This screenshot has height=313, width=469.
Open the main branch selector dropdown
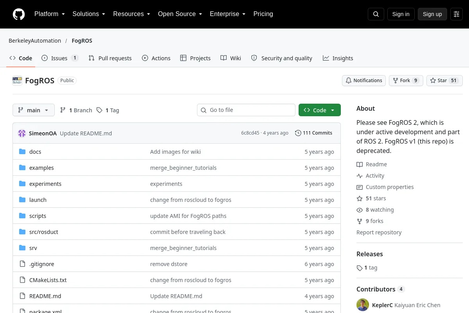pyautogui.click(x=34, y=110)
